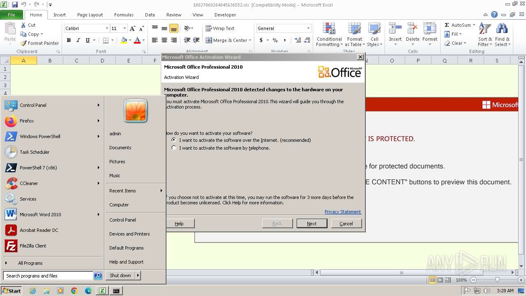Decrease font size with Shrink Font

(x=141, y=28)
